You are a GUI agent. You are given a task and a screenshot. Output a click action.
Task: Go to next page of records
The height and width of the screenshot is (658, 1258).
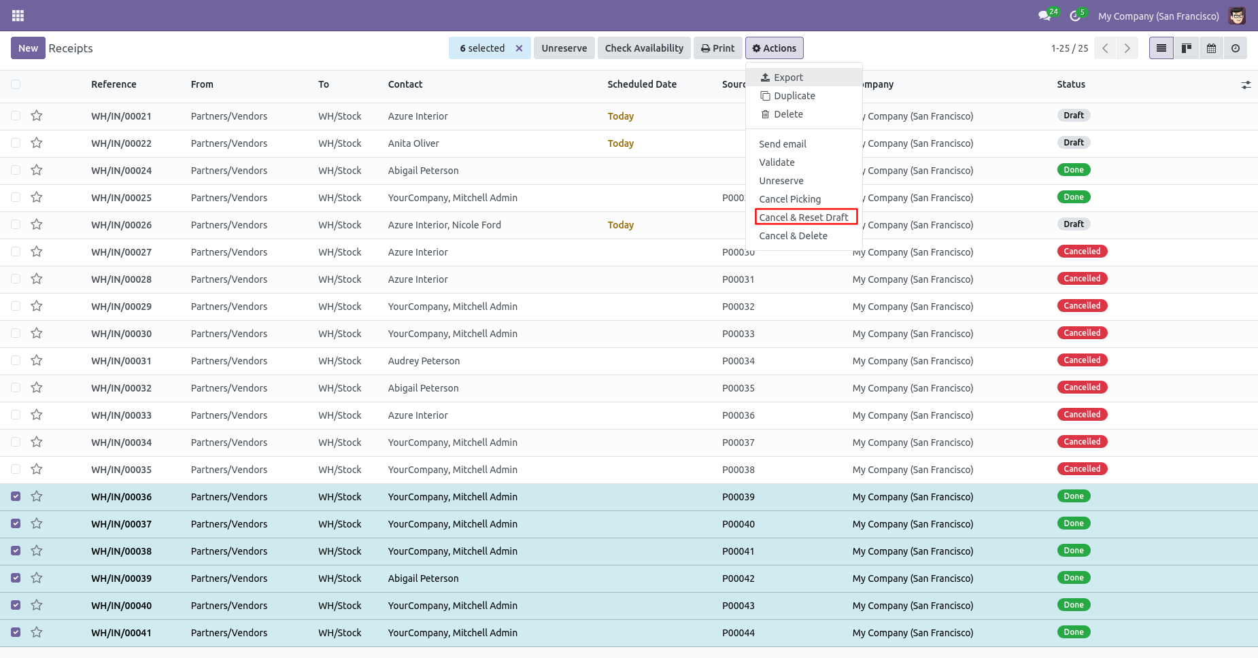(x=1127, y=48)
